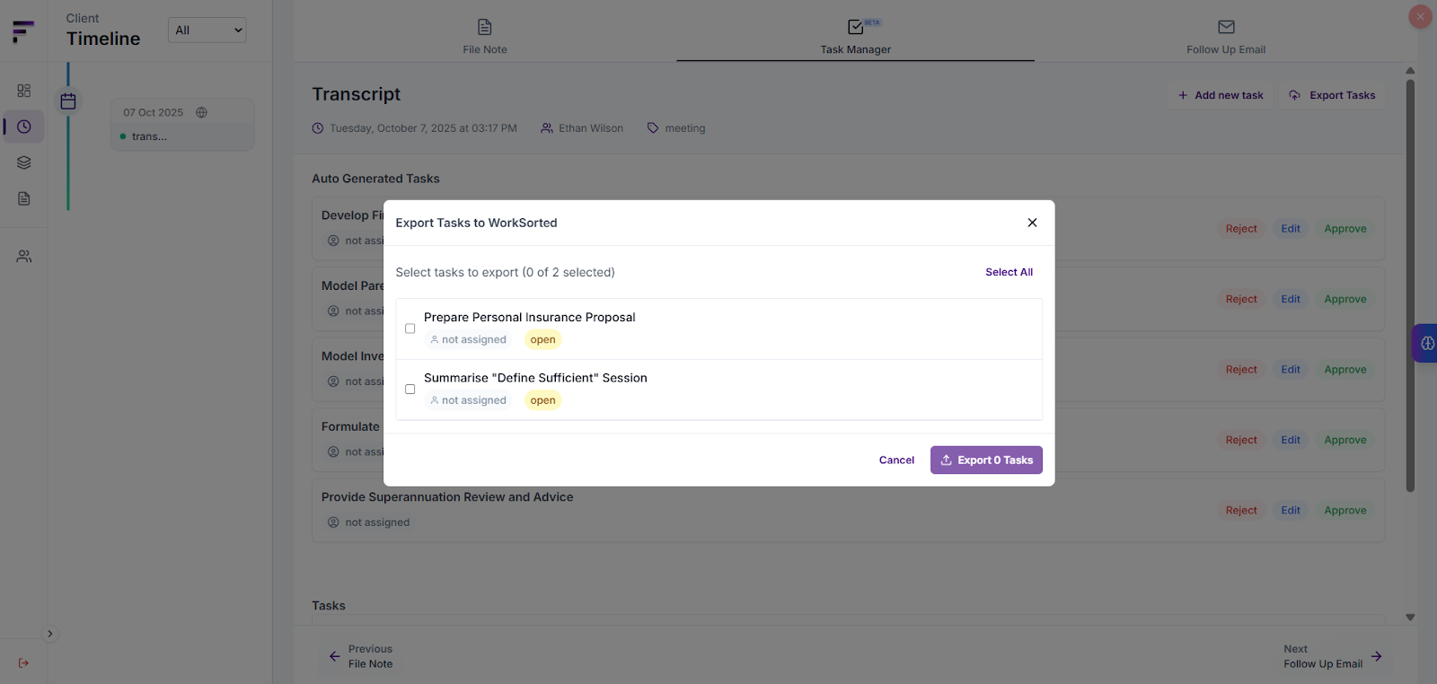Select the clock Timeline icon in sidebar
Image resolution: width=1437 pixels, height=684 pixels.
pyautogui.click(x=23, y=127)
